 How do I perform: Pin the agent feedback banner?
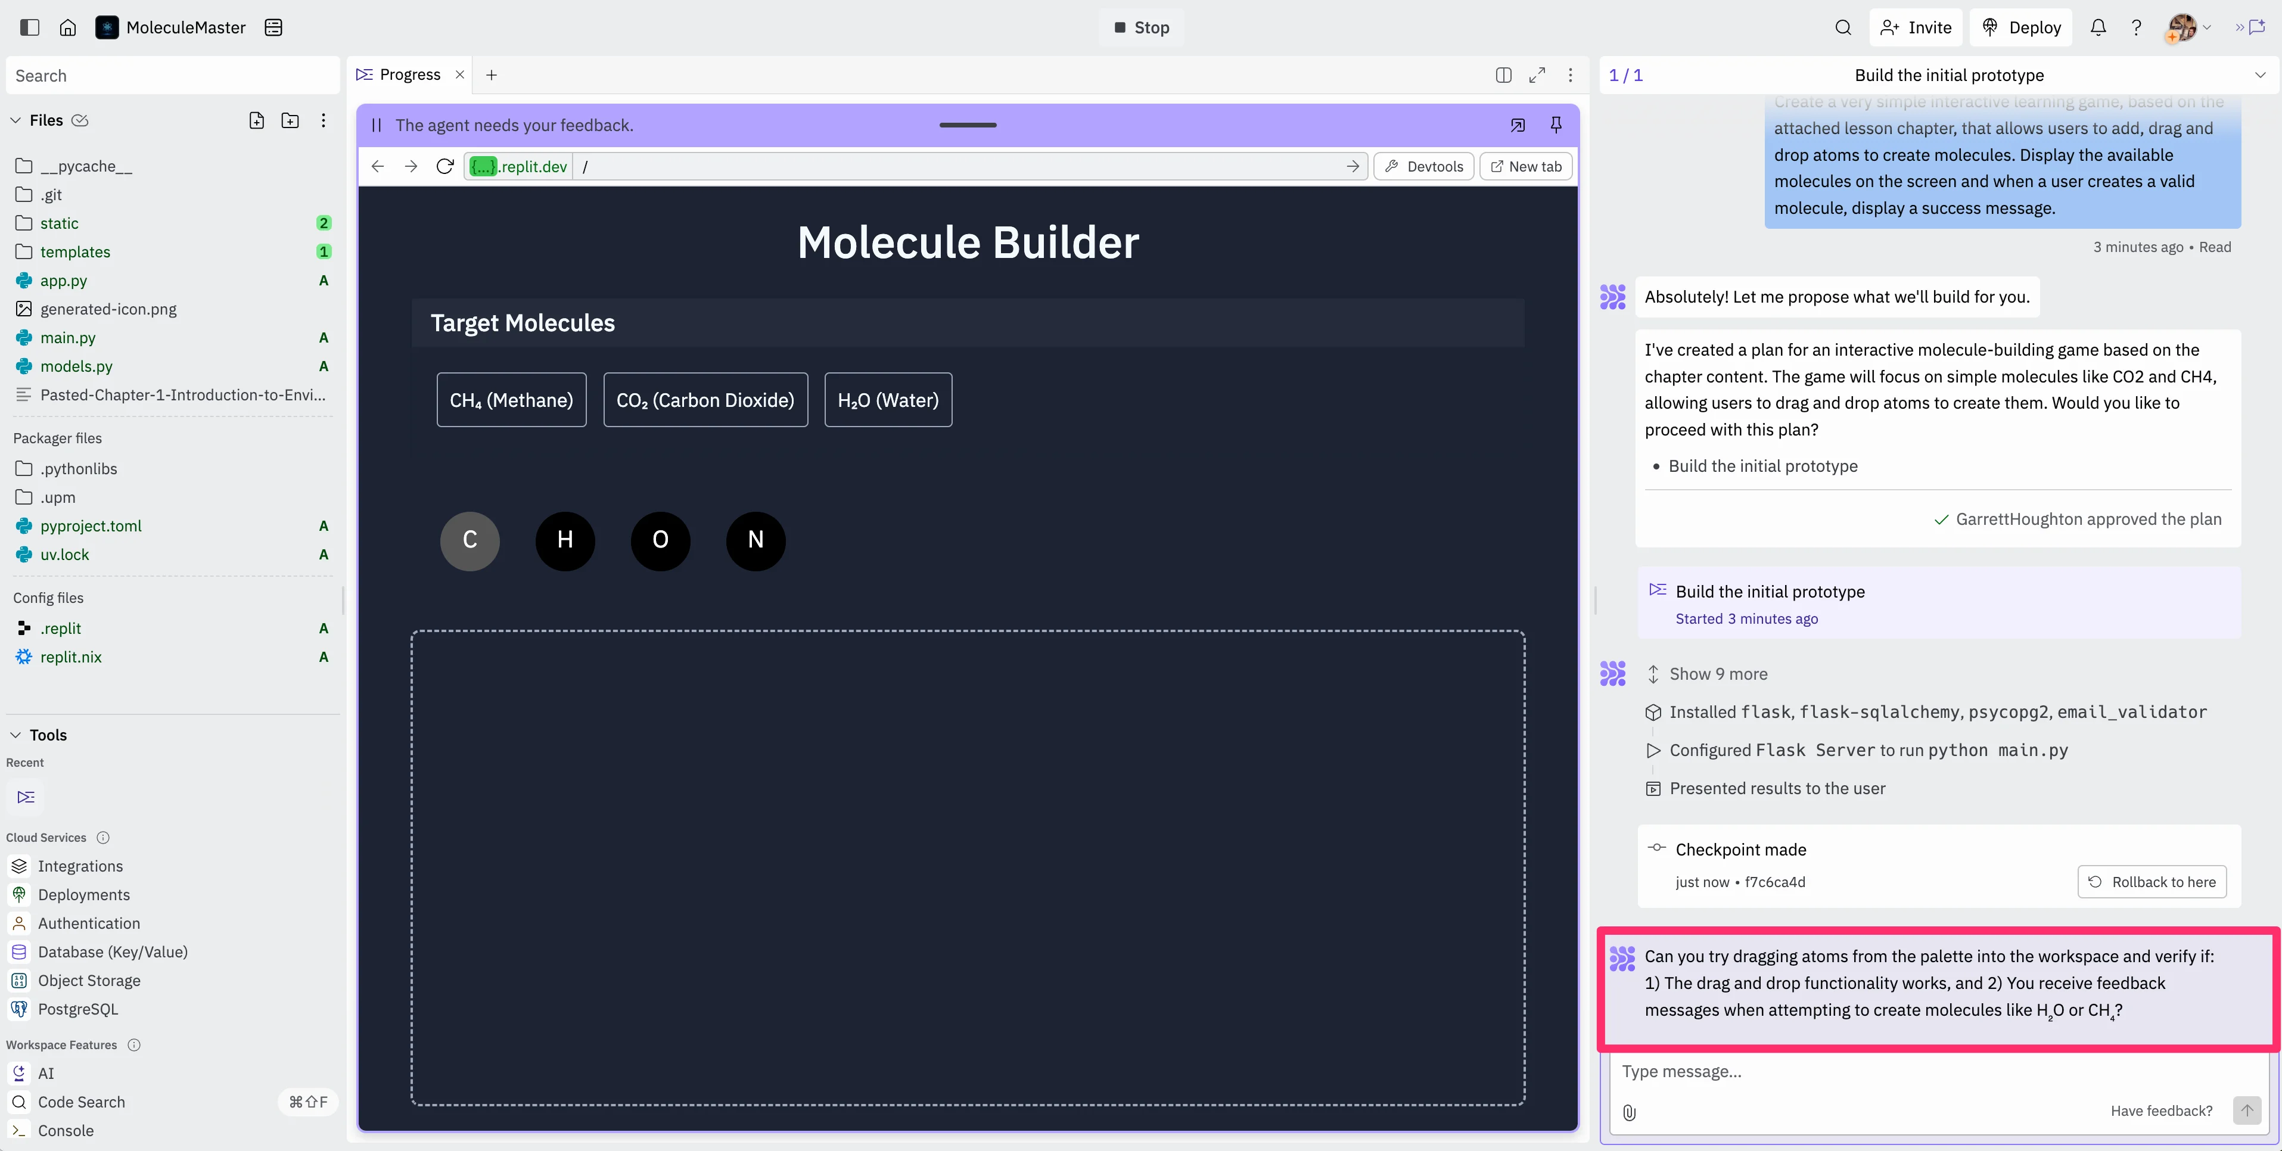pyautogui.click(x=1556, y=125)
